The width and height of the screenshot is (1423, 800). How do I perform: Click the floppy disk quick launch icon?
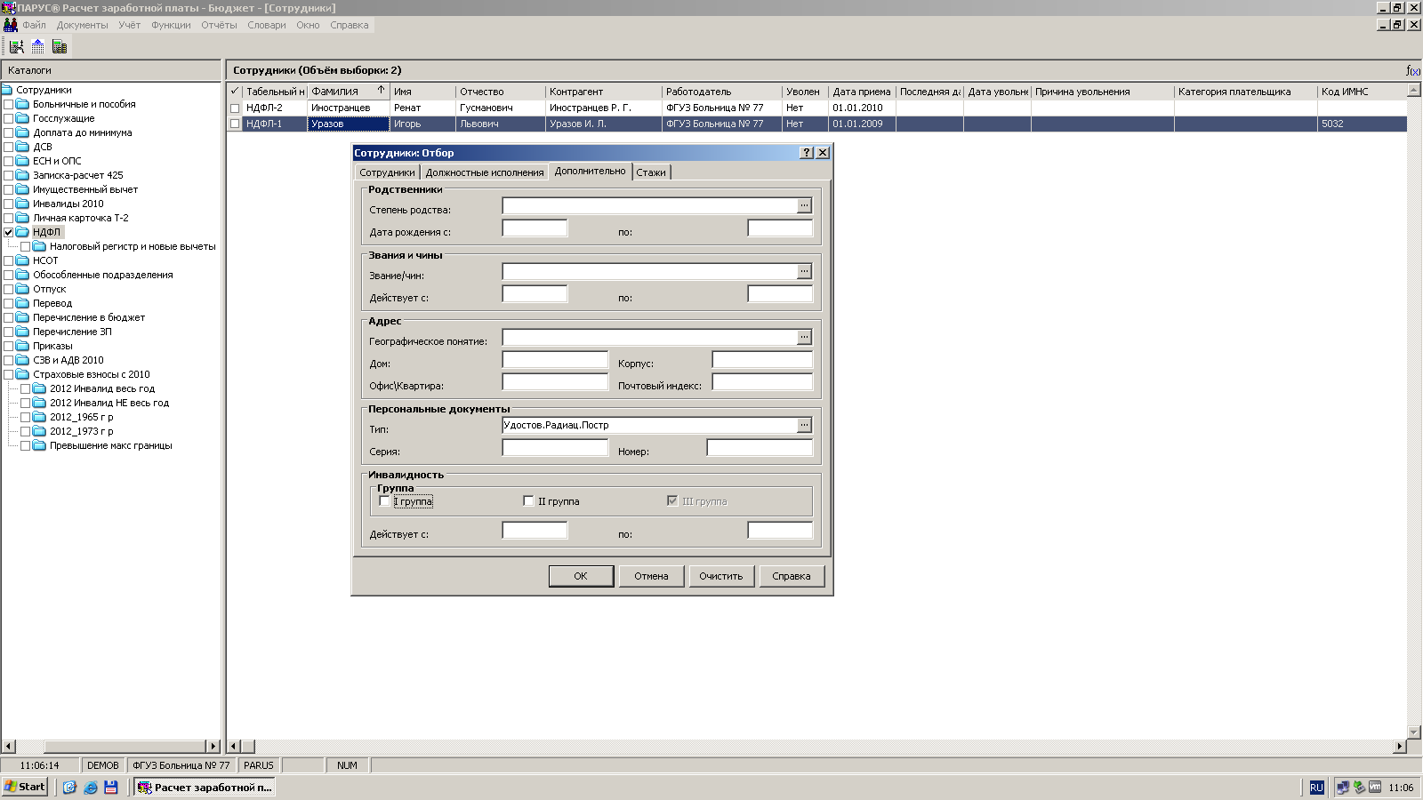111,788
